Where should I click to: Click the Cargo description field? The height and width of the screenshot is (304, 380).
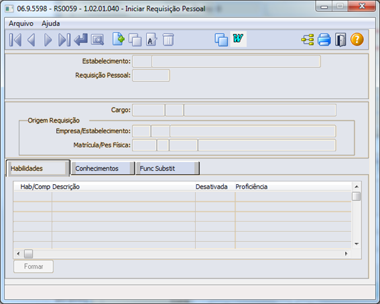[x=260, y=110]
